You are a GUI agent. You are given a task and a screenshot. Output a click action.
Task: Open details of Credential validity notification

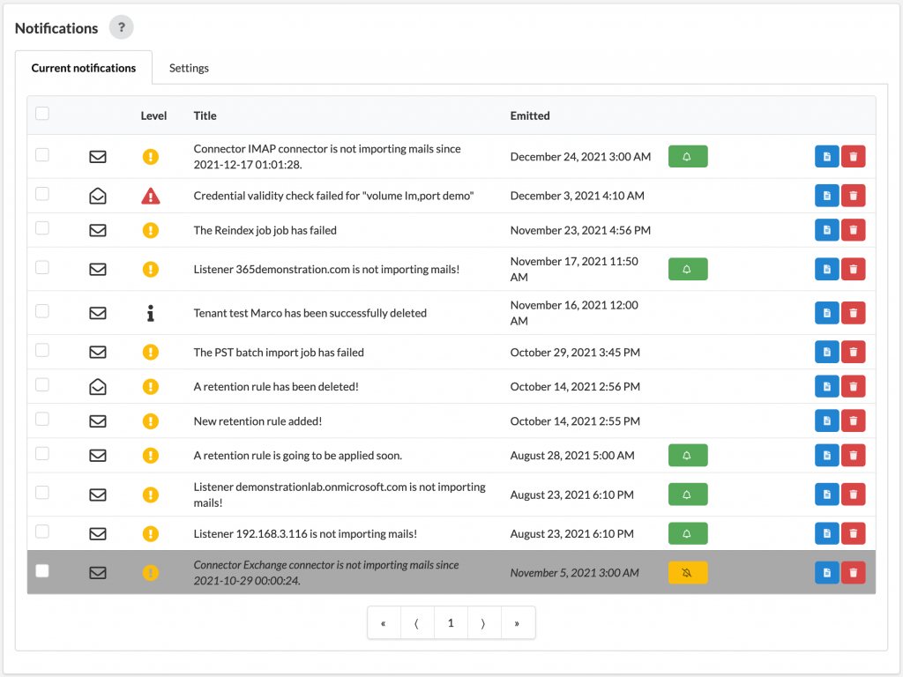point(826,196)
